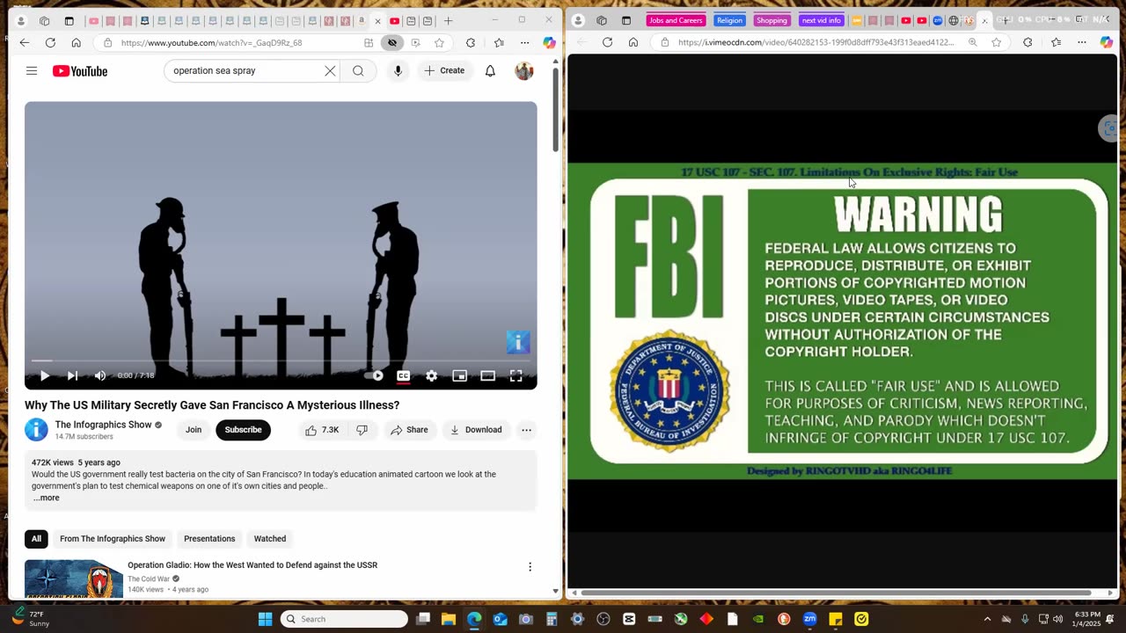
Task: Switch to miniplayer mode
Action: pyautogui.click(x=459, y=375)
